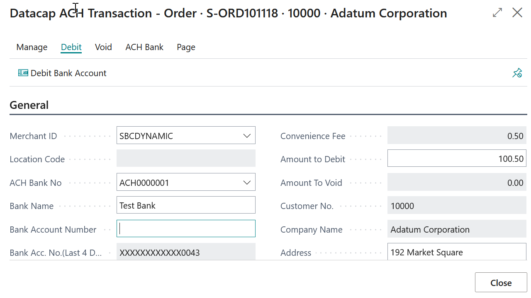Open the ACH Bank tab
531x298 pixels.
(144, 47)
